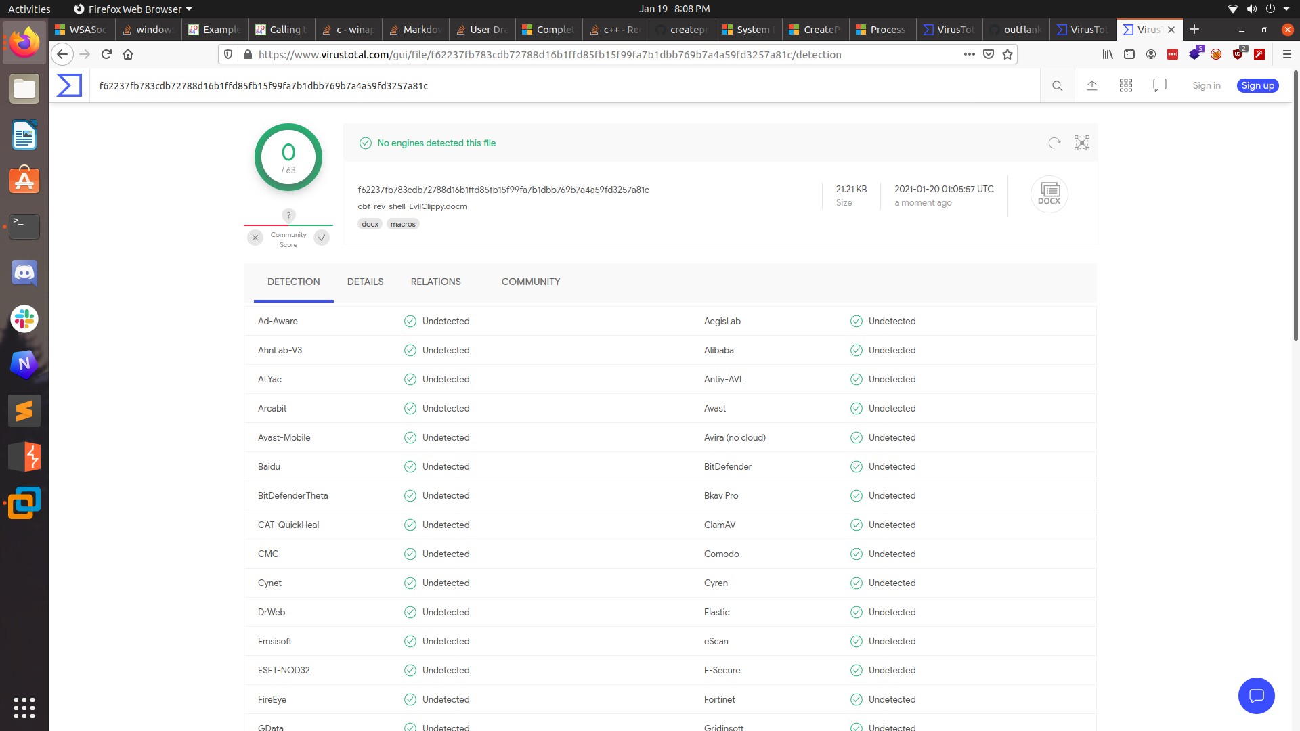
Task: Vote file as harmless (check icon)
Action: [x=322, y=238]
